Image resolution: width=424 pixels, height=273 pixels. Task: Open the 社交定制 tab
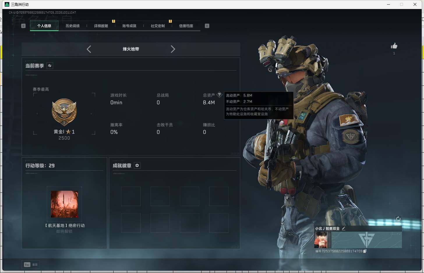158,26
